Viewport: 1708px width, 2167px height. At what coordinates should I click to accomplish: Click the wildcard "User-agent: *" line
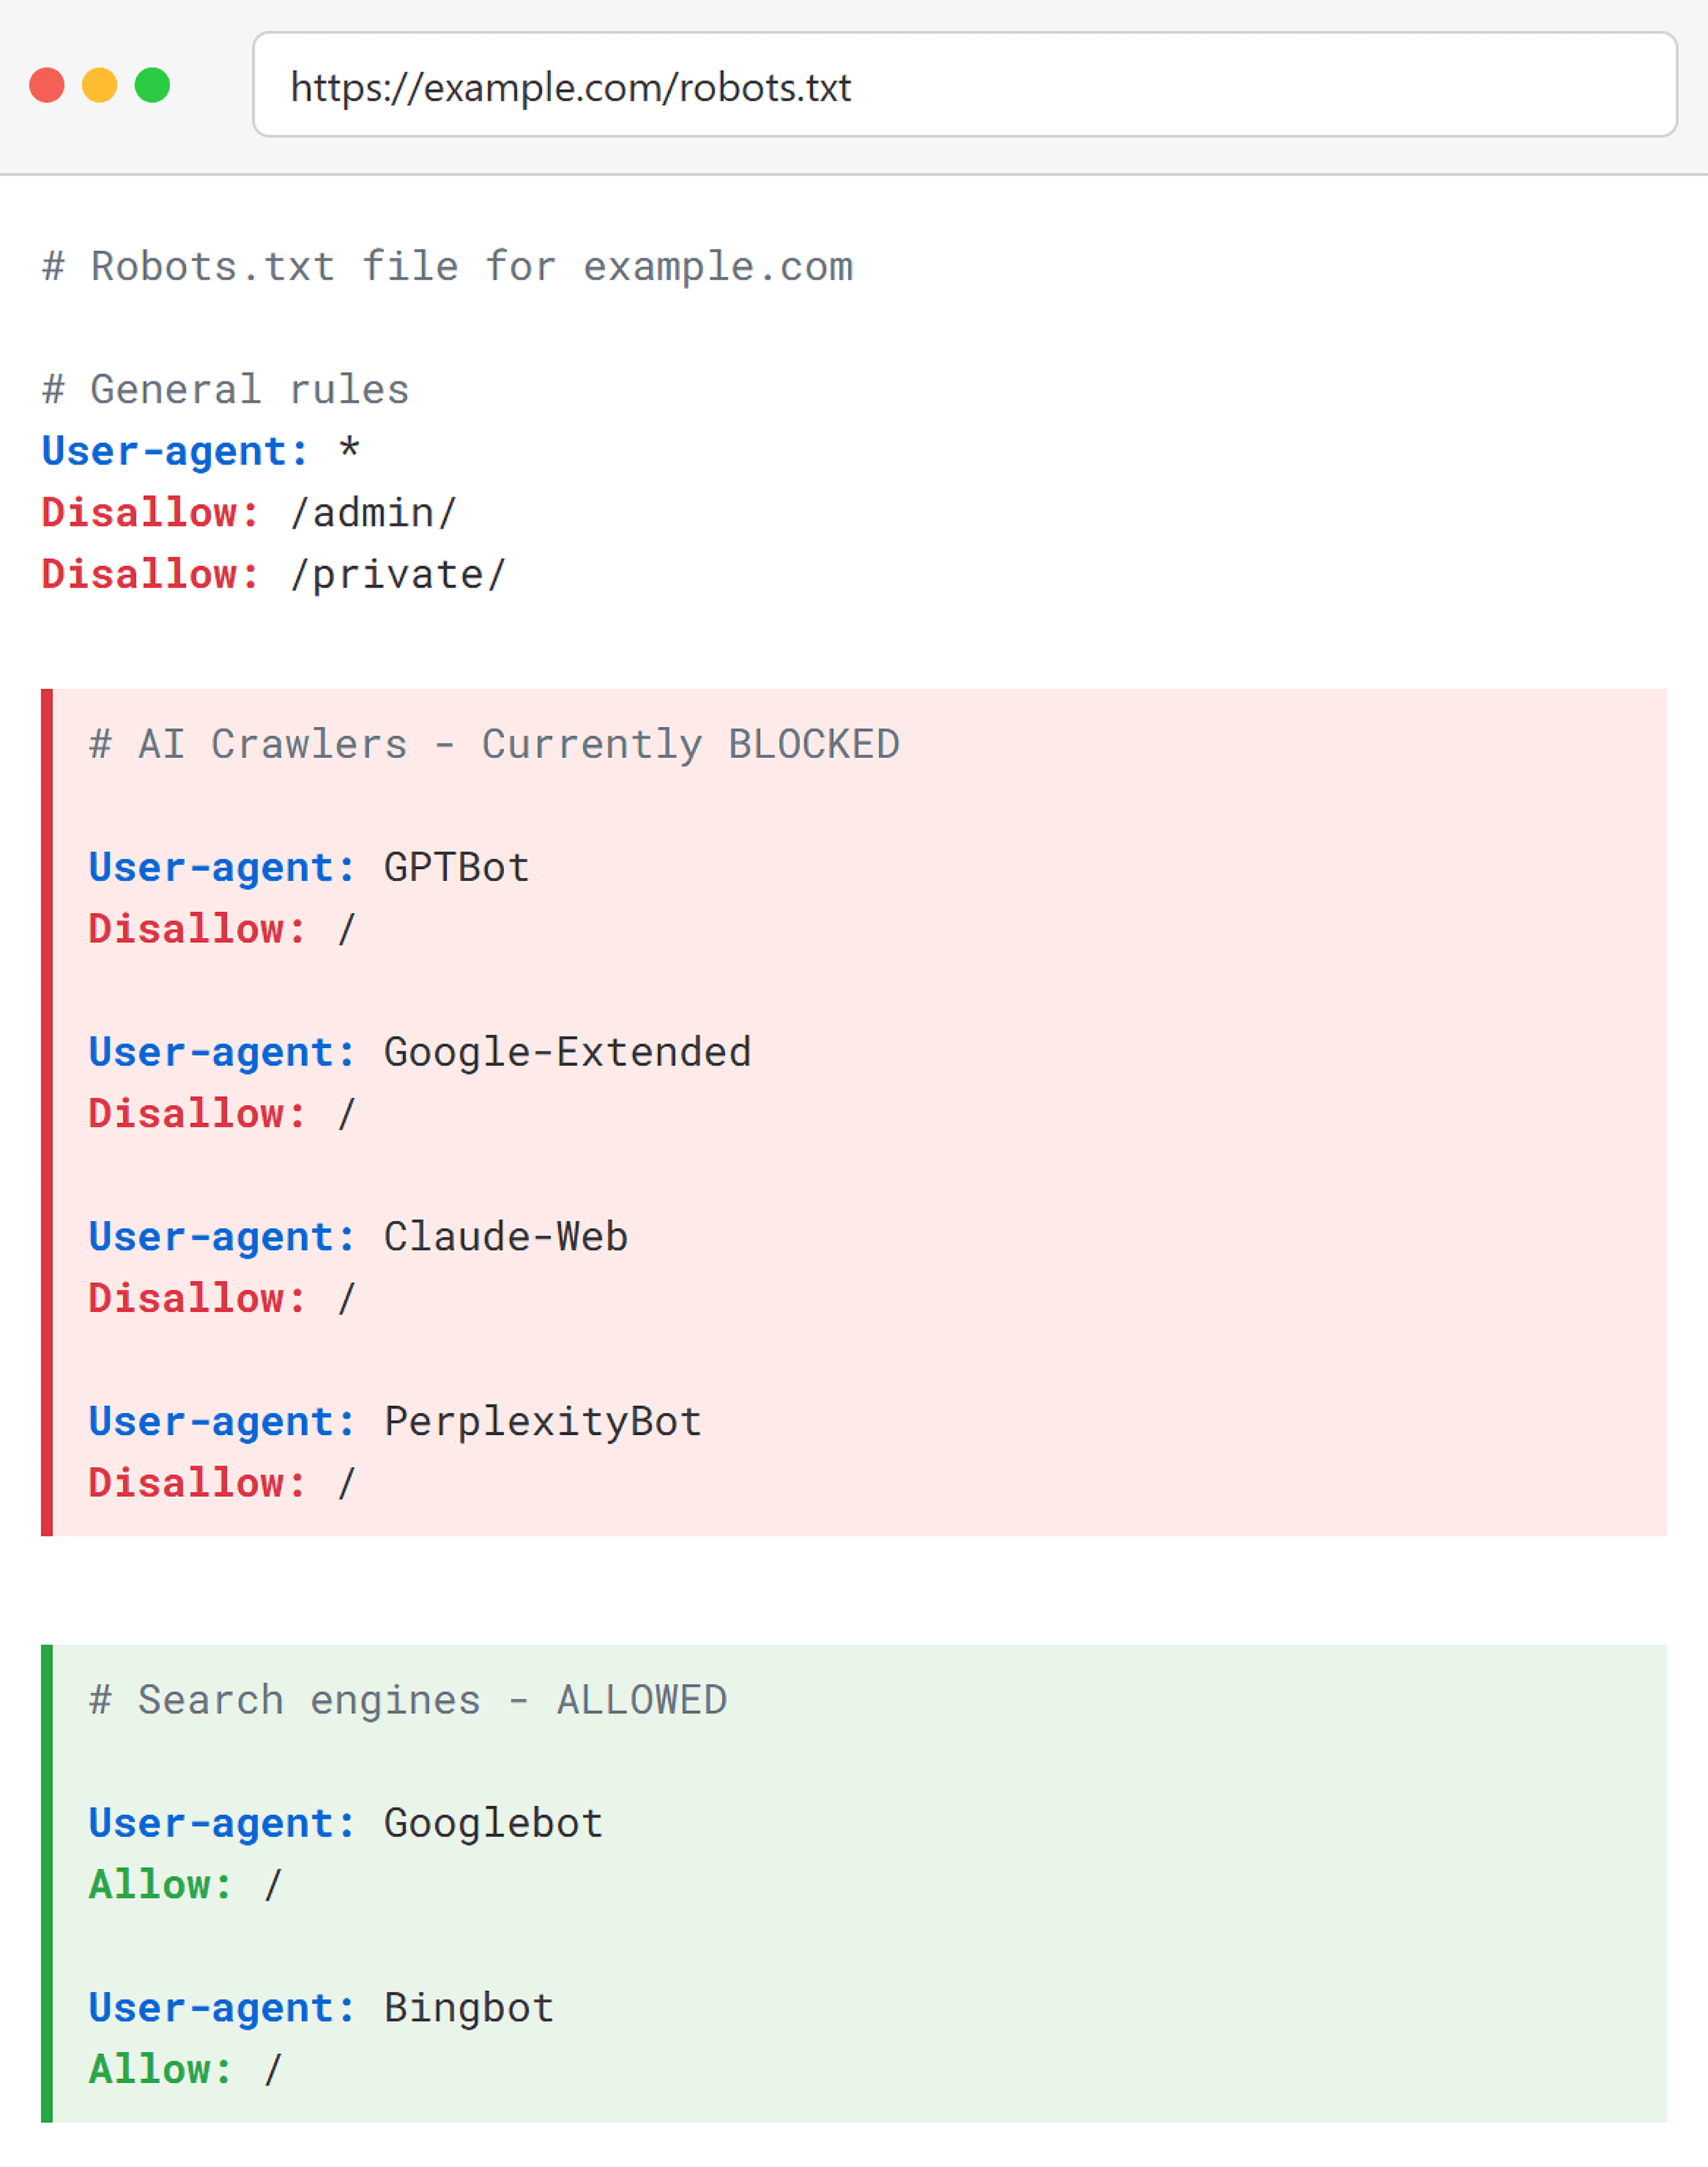click(200, 451)
